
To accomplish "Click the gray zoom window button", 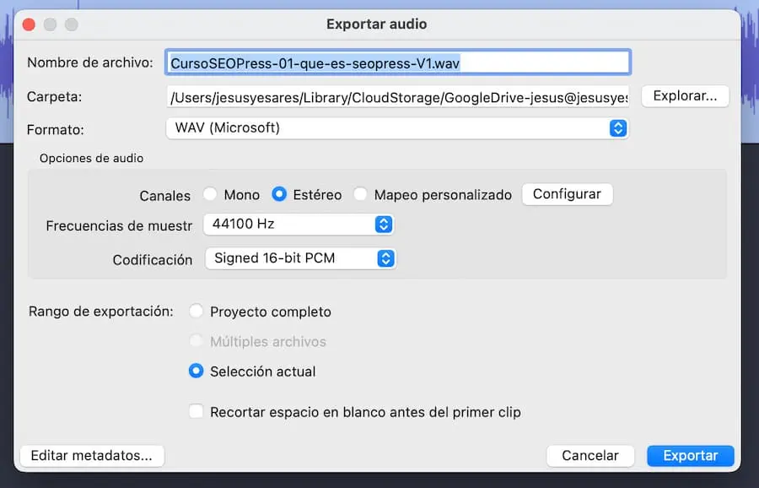I will click(71, 24).
